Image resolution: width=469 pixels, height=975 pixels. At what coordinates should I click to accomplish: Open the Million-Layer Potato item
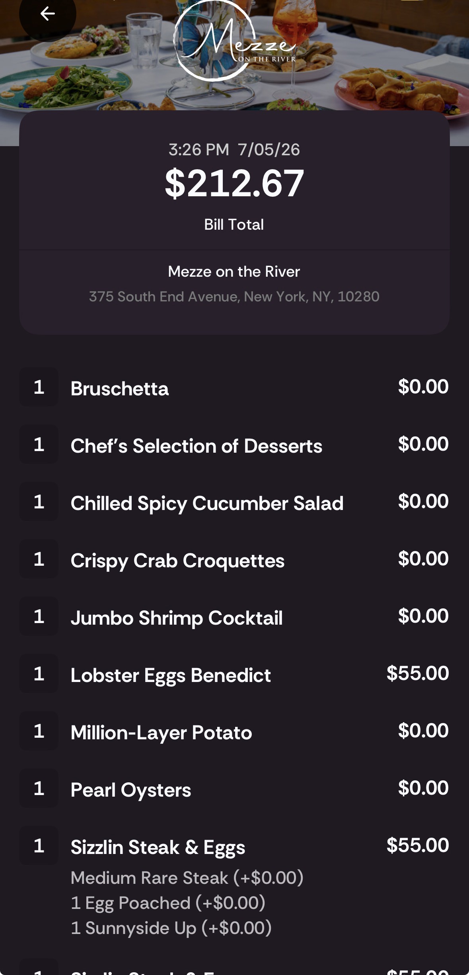point(234,731)
